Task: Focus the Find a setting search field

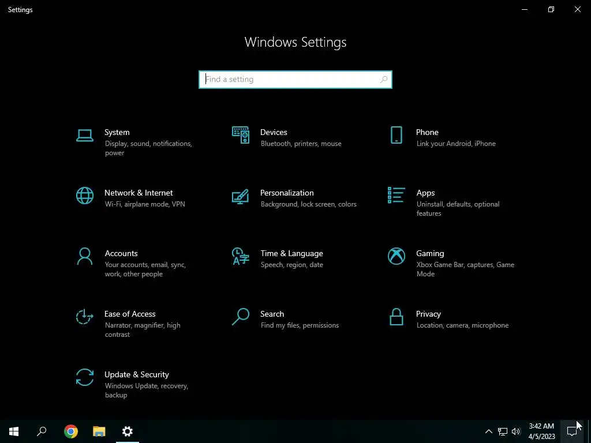Action: click(x=295, y=80)
